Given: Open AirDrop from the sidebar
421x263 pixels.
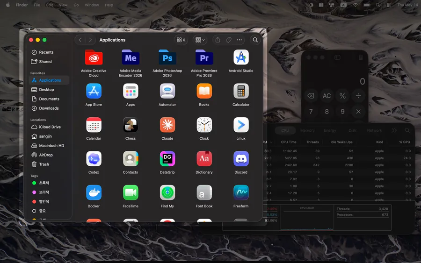Looking at the screenshot, I should pyautogui.click(x=49, y=155).
